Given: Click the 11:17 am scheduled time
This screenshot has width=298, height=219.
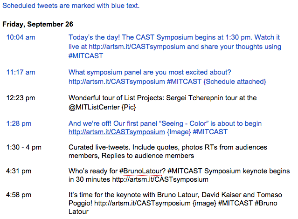Looking at the screenshot, I should (21, 72).
